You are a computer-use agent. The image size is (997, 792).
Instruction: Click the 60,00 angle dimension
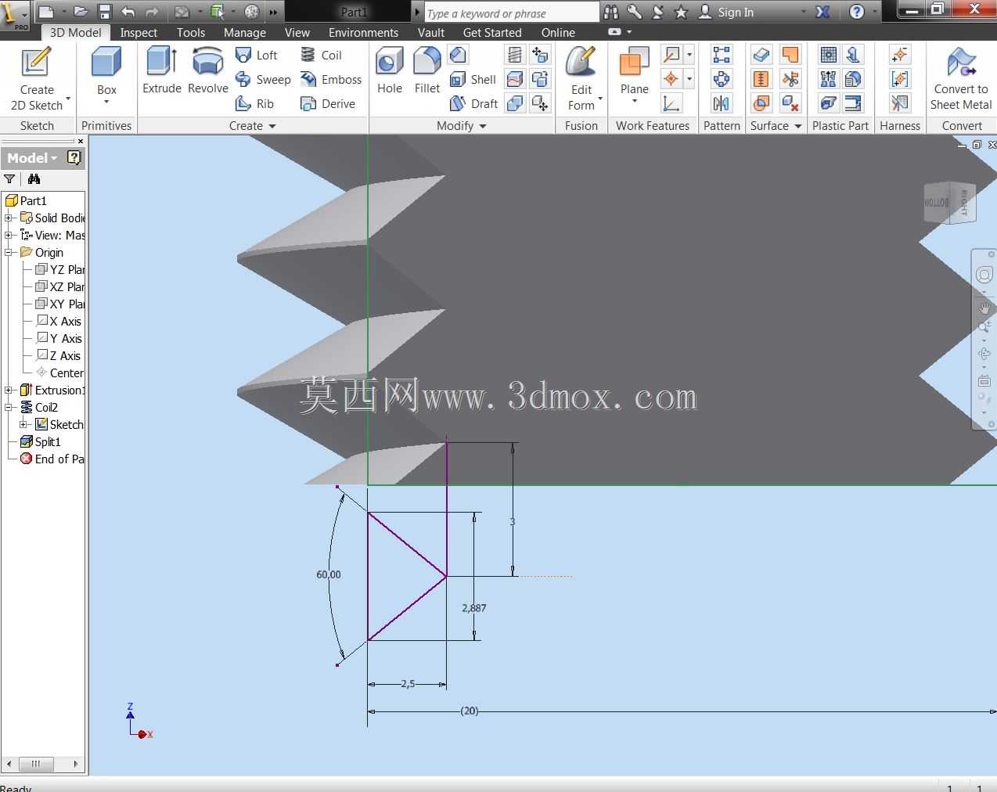329,574
